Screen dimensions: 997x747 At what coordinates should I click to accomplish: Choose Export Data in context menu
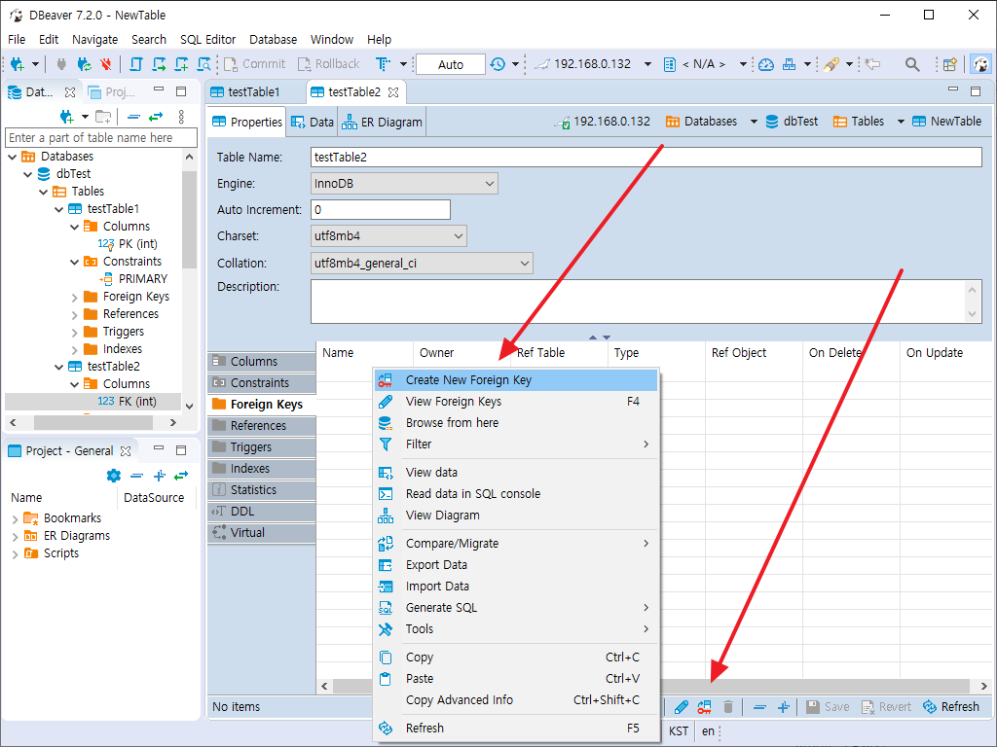[x=516, y=565]
